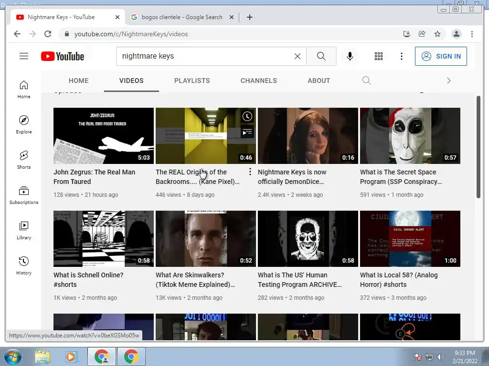Click the yellow Backrooms hallway thumbnail
The height and width of the screenshot is (366, 489).
click(x=206, y=136)
